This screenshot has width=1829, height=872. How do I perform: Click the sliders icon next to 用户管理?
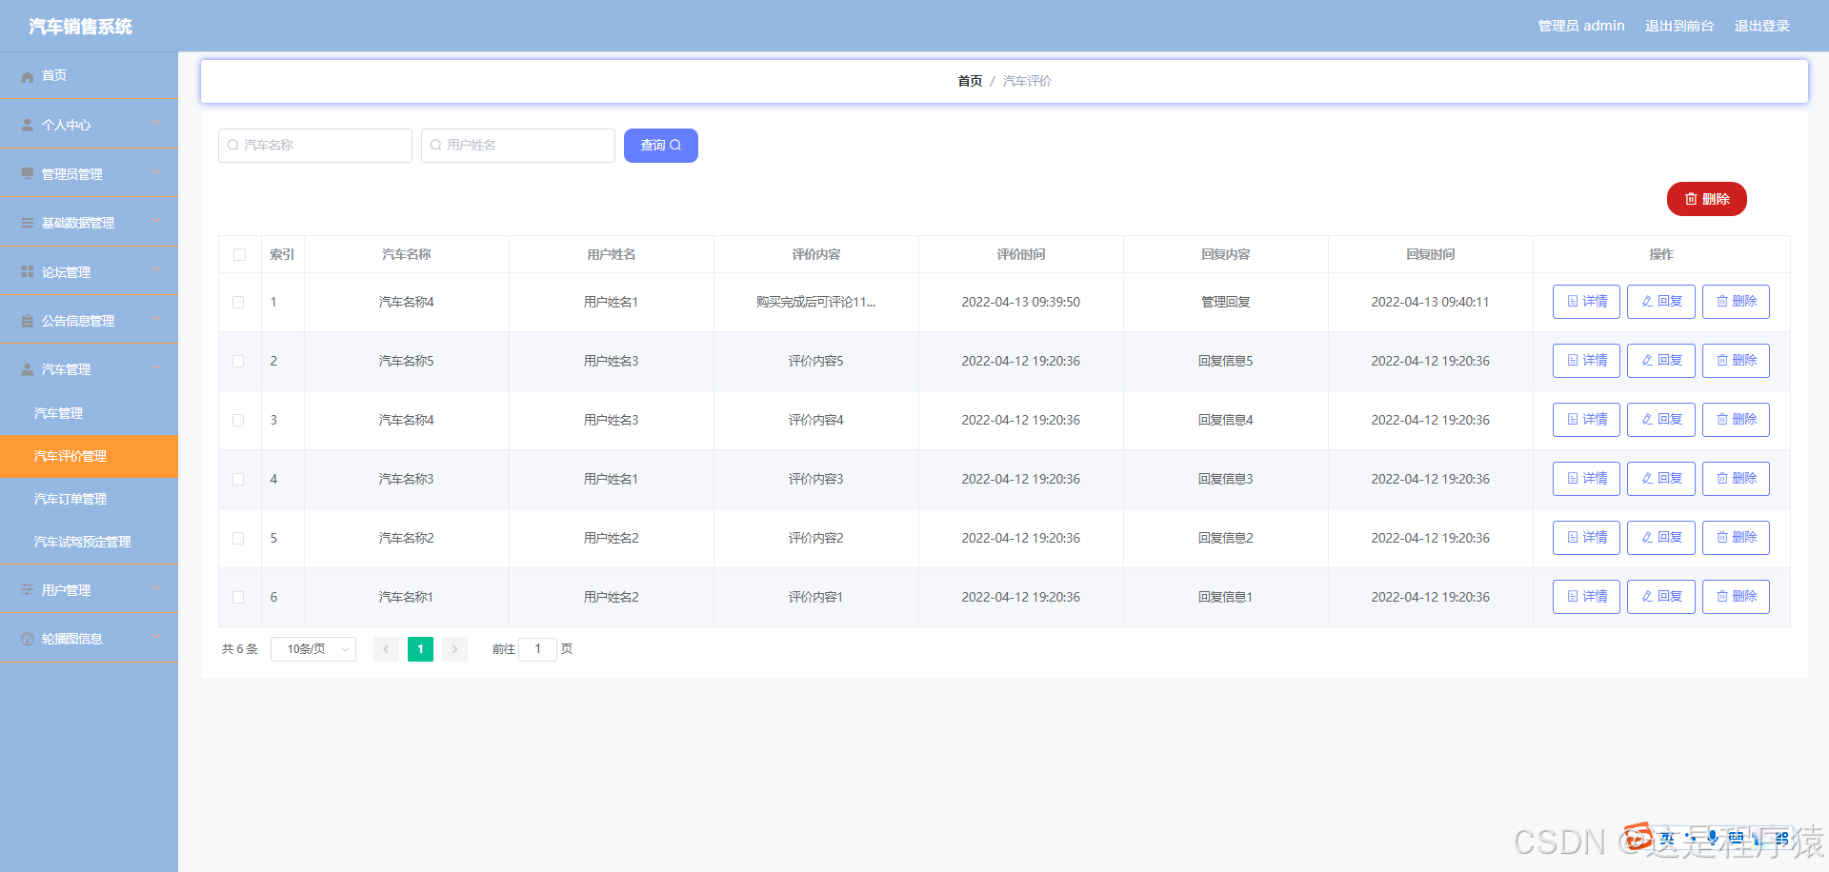tap(28, 590)
